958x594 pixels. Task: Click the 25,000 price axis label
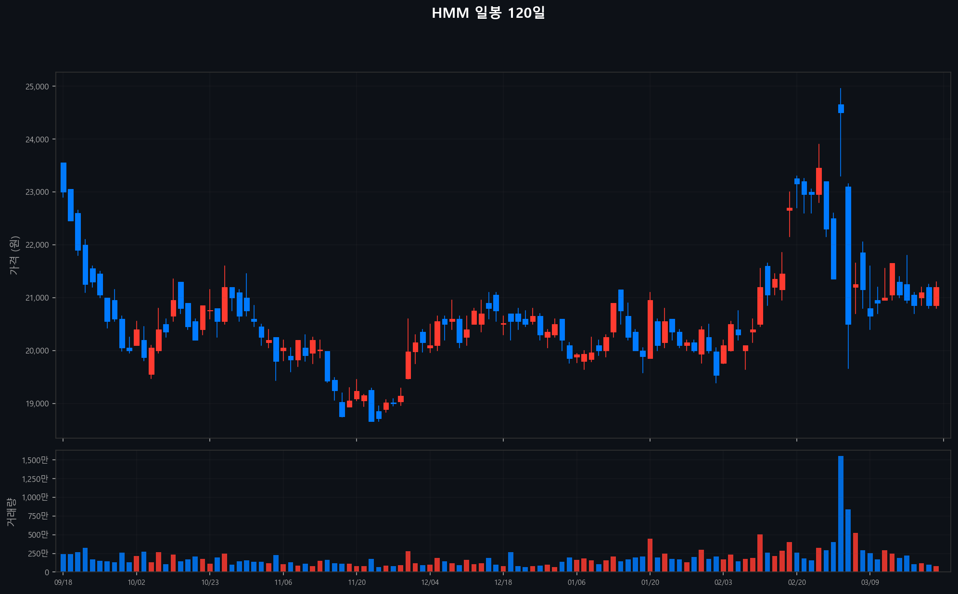(x=37, y=87)
